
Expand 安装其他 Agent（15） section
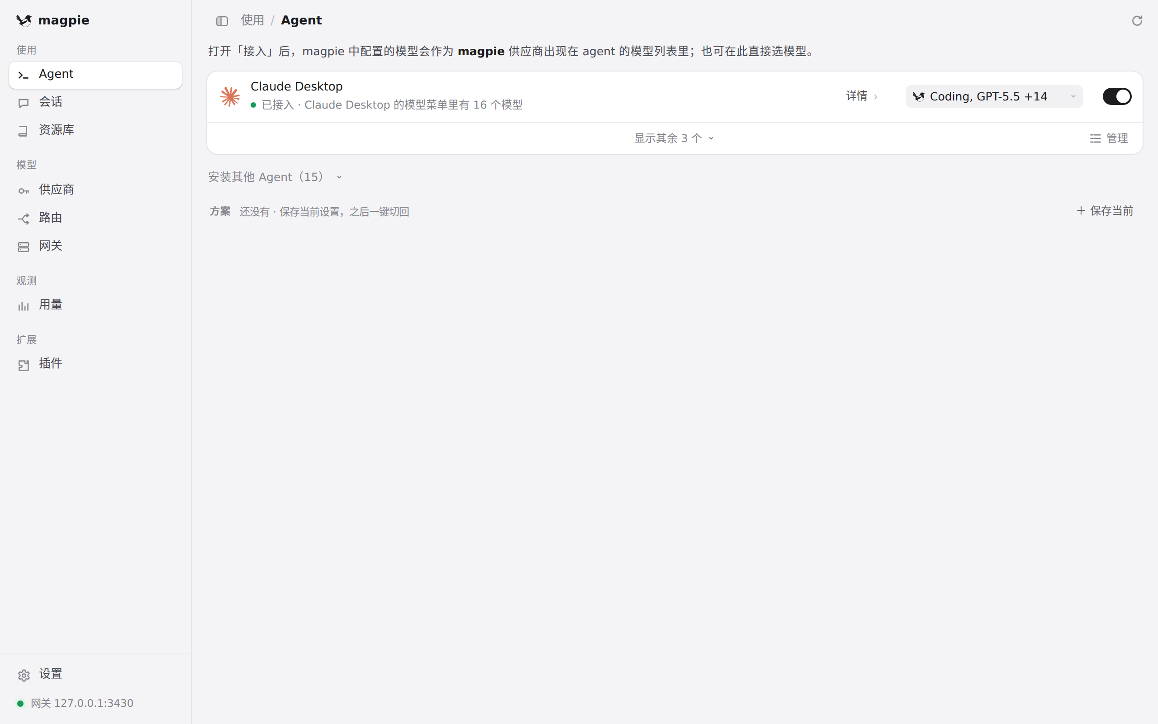(x=275, y=177)
